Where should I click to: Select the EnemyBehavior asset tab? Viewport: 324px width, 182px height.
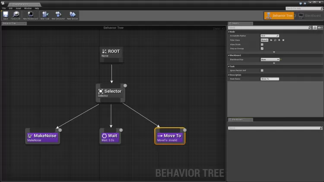click(x=24, y=4)
